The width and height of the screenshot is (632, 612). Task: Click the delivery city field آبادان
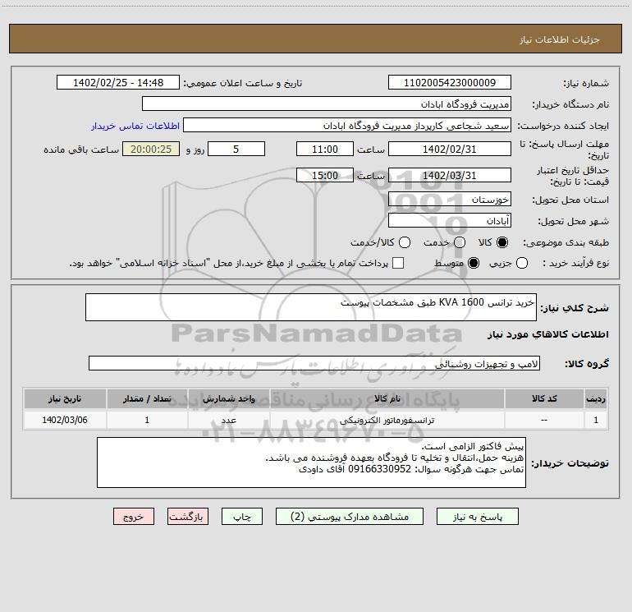[x=450, y=220]
